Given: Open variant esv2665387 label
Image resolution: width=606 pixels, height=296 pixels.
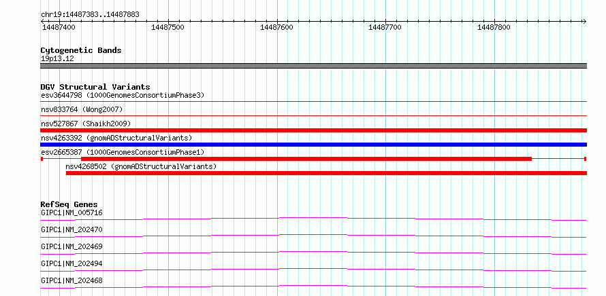Looking at the screenshot, I should click(123, 152).
